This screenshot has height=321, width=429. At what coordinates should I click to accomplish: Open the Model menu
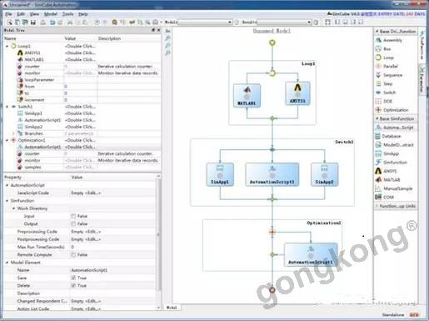(x=51, y=14)
